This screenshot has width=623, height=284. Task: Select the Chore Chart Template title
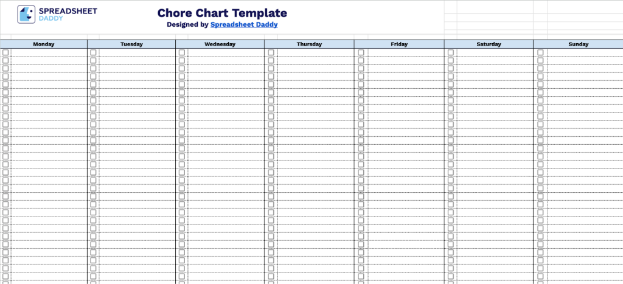pyautogui.click(x=222, y=13)
